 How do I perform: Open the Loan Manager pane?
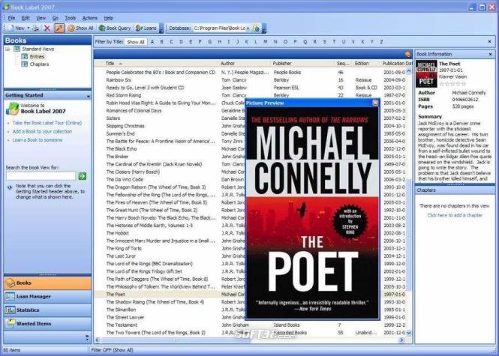tap(47, 297)
